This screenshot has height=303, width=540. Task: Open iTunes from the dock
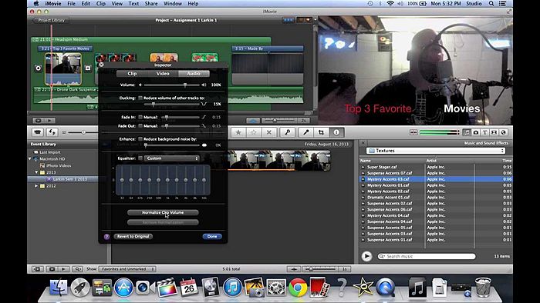pos(232,287)
